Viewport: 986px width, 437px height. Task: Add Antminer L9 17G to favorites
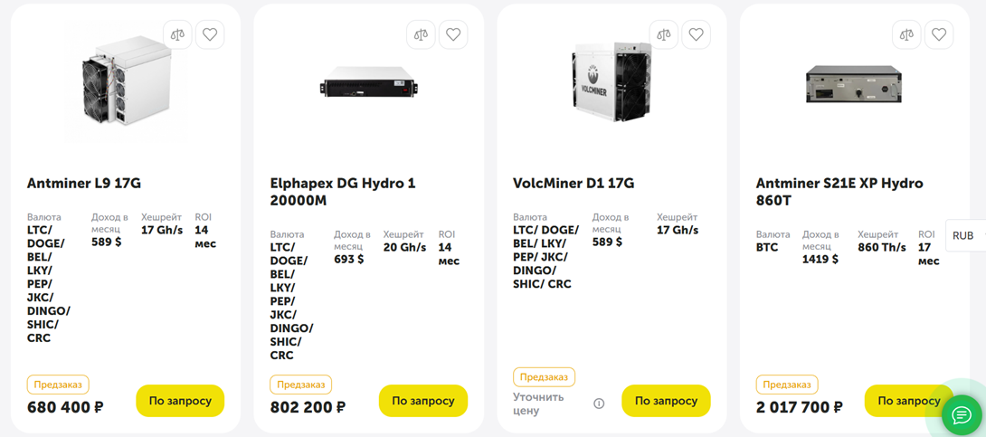coord(210,35)
